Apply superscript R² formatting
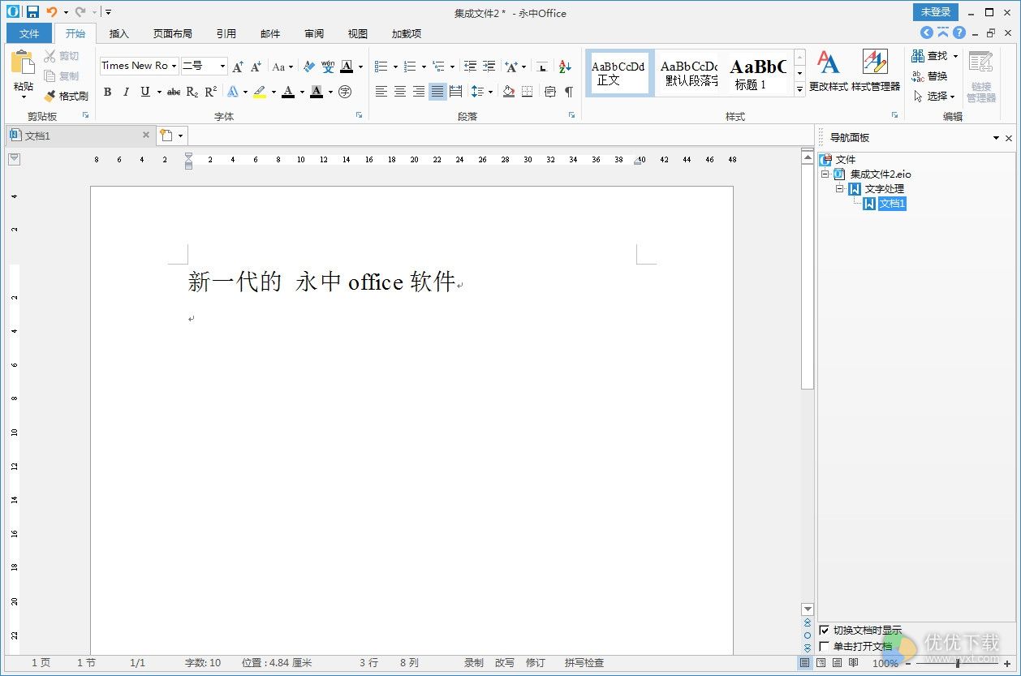 [x=211, y=92]
